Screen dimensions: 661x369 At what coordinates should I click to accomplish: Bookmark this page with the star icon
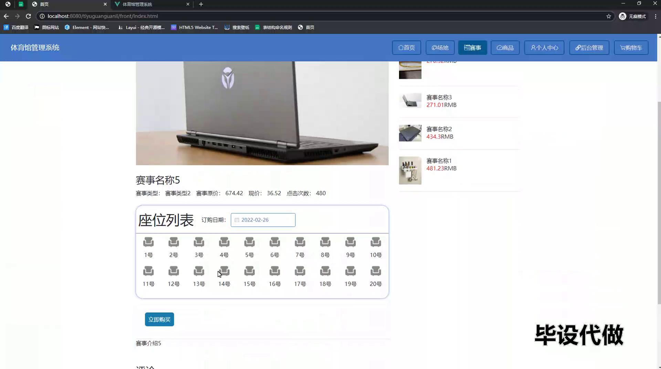click(x=608, y=16)
